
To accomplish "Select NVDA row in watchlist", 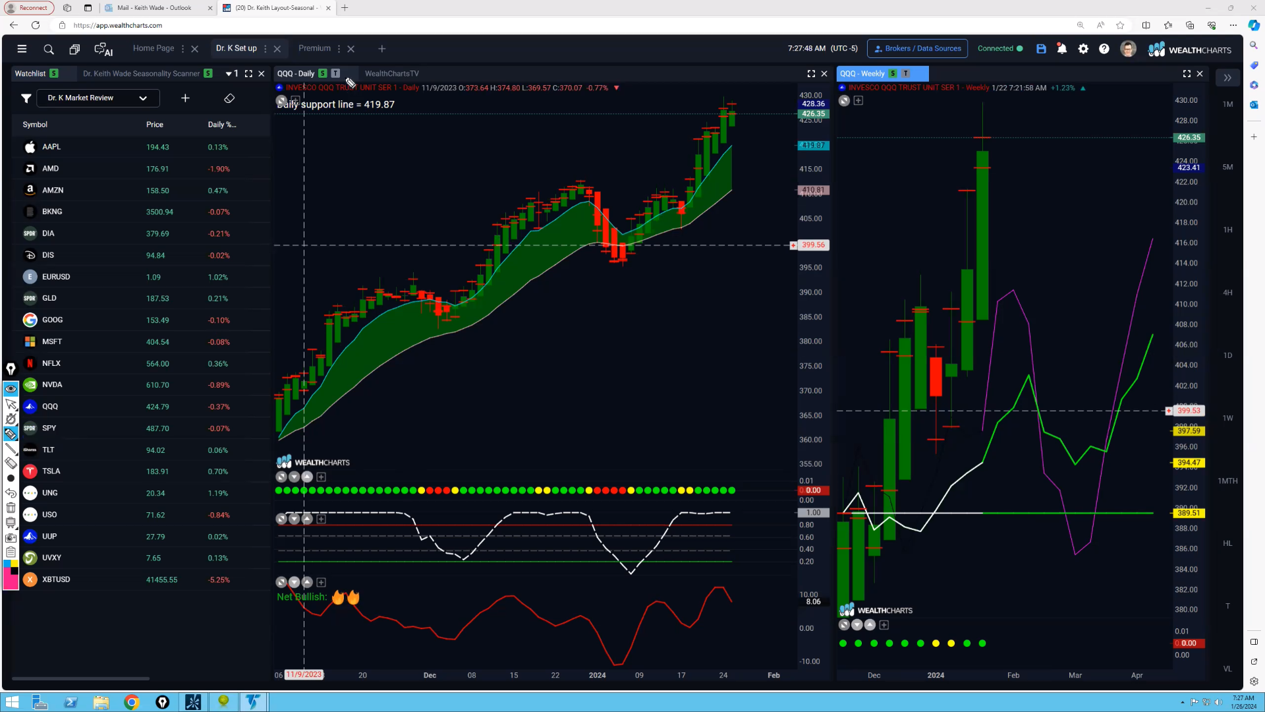I will click(141, 385).
